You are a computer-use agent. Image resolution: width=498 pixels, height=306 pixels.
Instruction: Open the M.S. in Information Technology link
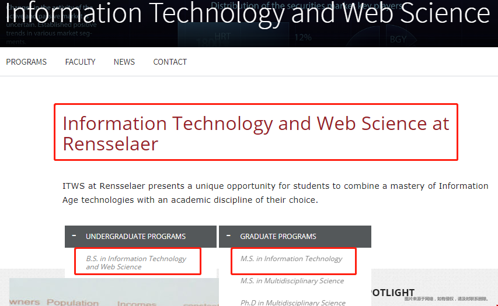point(291,259)
